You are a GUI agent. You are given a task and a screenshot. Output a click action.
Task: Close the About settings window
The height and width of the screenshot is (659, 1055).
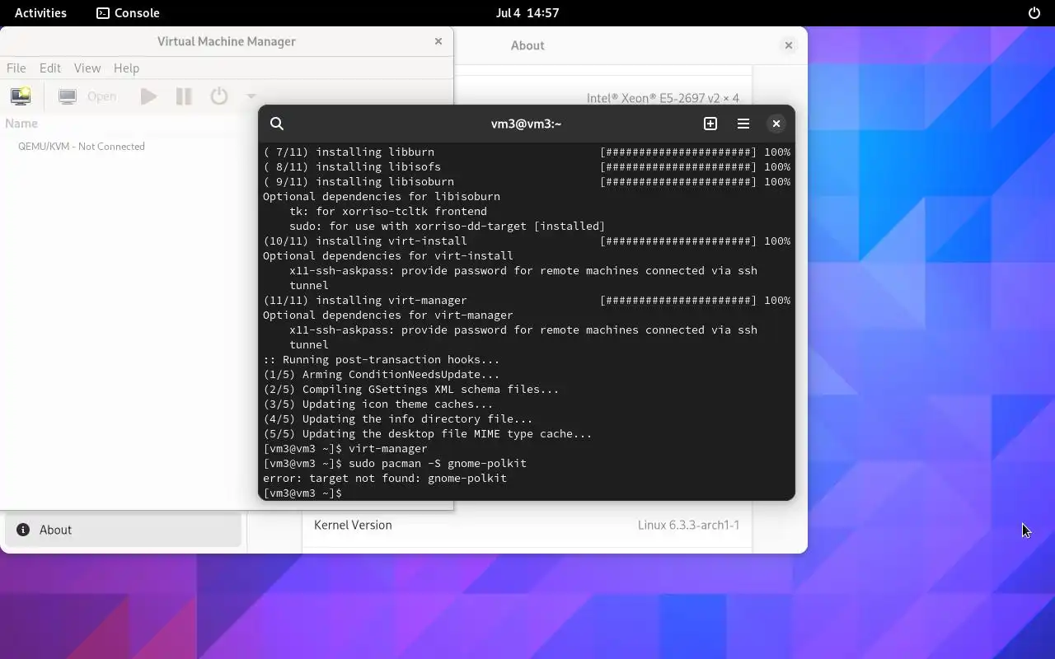(789, 45)
